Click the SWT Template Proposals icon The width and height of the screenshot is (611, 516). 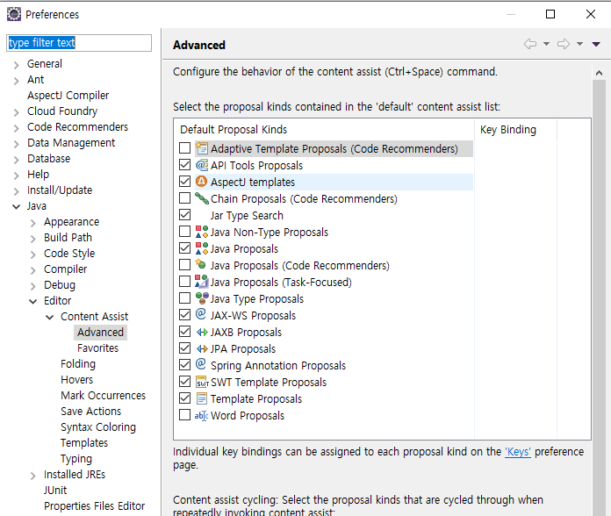202,382
